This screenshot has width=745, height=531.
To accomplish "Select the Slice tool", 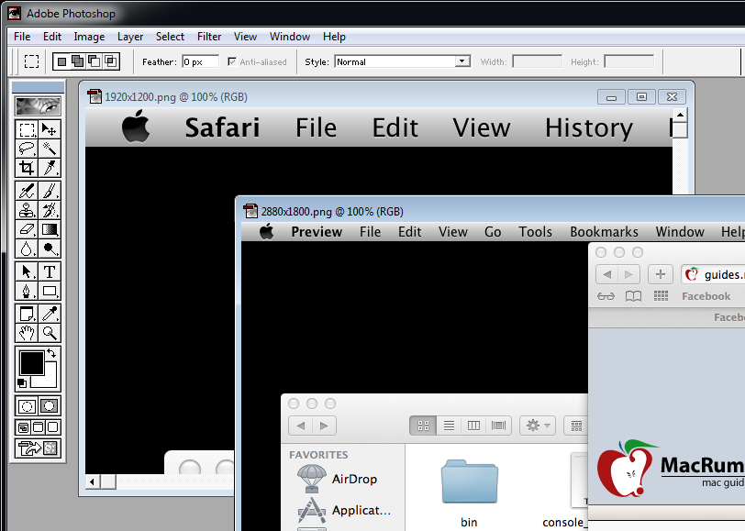I will point(50,167).
